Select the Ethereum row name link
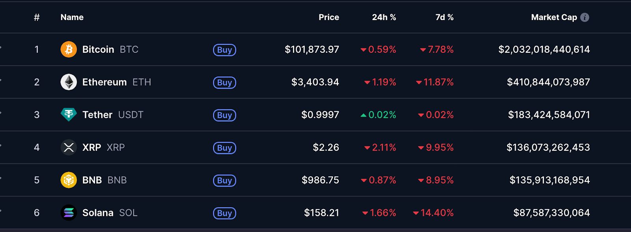 pos(105,82)
